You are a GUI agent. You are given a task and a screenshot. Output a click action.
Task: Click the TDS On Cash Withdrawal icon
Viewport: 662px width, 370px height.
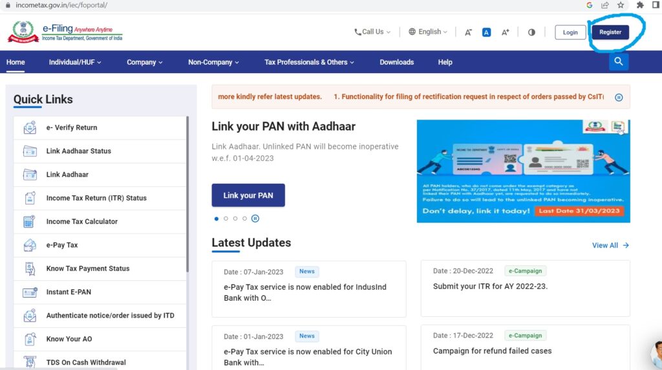click(x=30, y=362)
